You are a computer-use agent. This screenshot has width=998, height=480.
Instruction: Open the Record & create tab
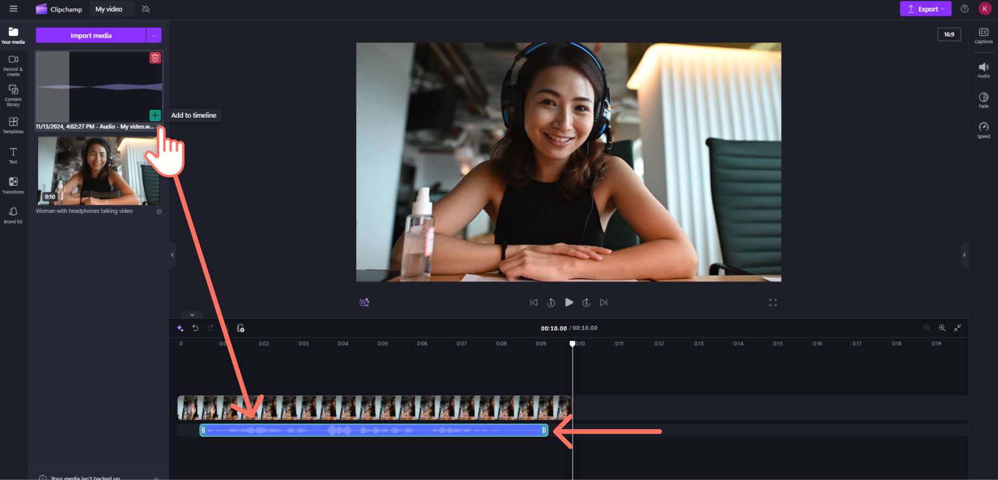tap(13, 66)
